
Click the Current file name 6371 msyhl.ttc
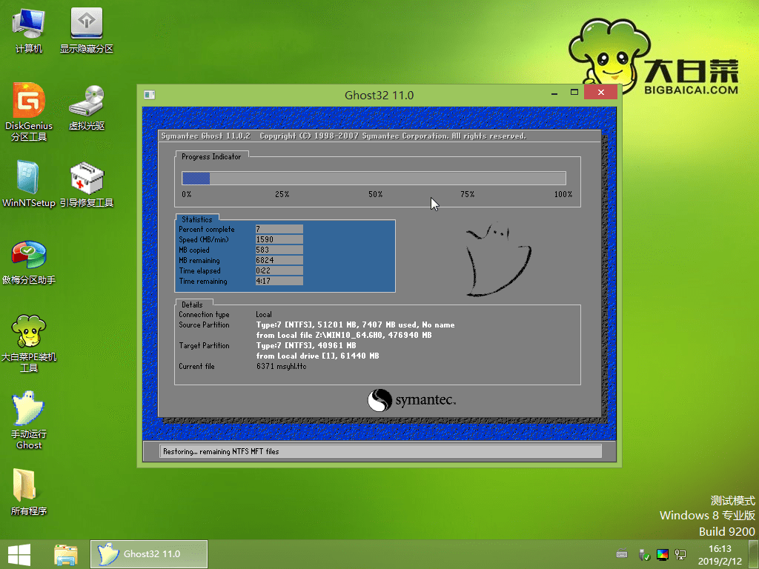click(x=281, y=366)
